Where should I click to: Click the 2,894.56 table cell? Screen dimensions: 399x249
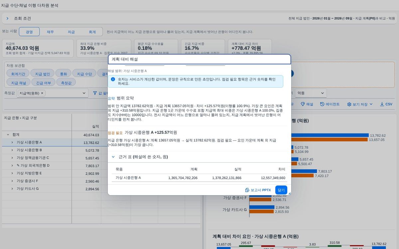pos(86,189)
